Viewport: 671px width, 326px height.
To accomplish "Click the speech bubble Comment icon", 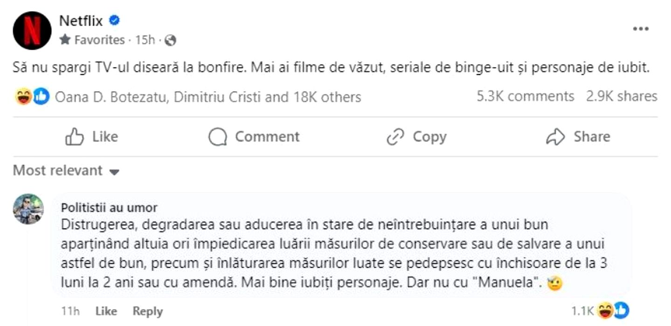I will [x=218, y=137].
